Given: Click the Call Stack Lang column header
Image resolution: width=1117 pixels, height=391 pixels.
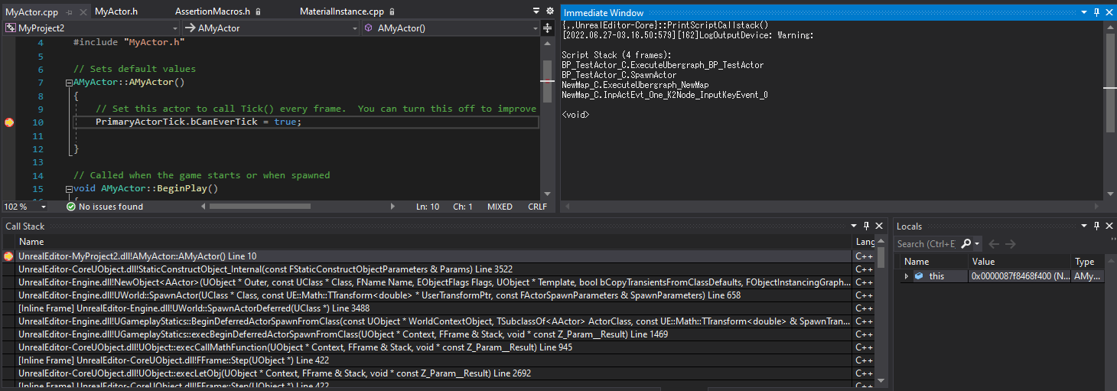Looking at the screenshot, I should (865, 242).
